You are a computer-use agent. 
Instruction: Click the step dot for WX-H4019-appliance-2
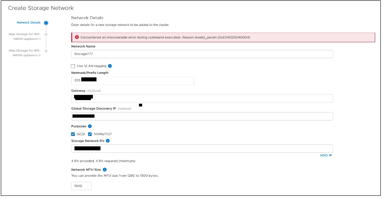tap(46, 51)
